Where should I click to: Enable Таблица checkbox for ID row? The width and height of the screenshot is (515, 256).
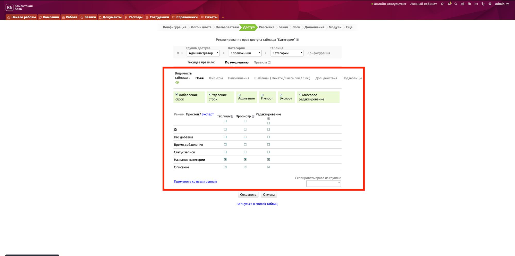[225, 129]
